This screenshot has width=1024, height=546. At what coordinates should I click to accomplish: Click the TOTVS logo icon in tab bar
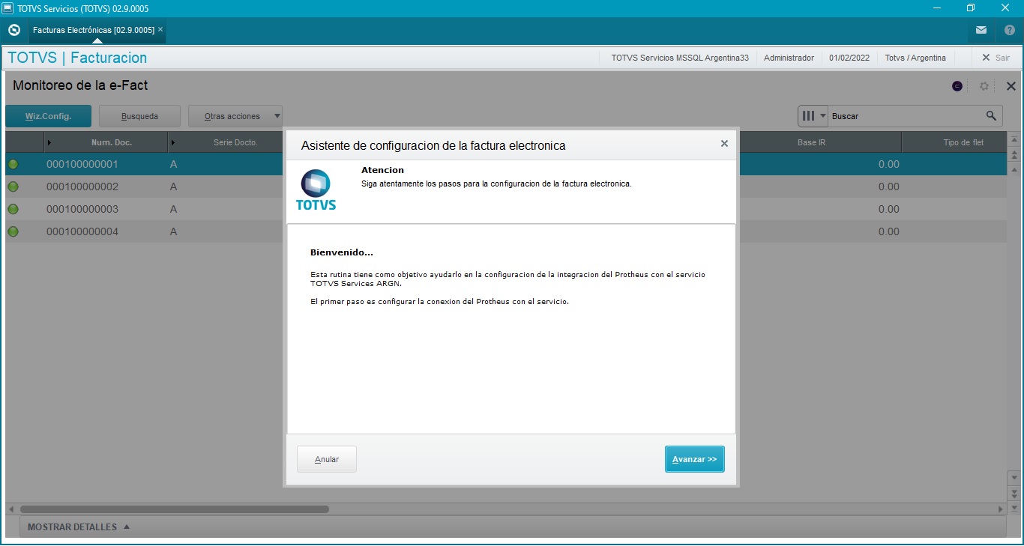coord(13,30)
